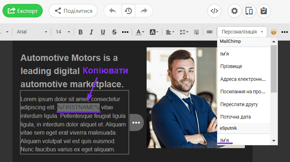
Task: Expand the Персоналізація dropdown
Action: click(242, 32)
